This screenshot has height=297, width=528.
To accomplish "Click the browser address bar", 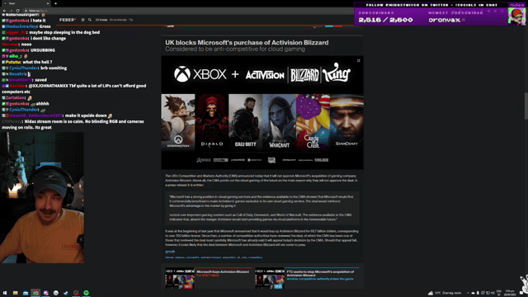I will point(189,11).
